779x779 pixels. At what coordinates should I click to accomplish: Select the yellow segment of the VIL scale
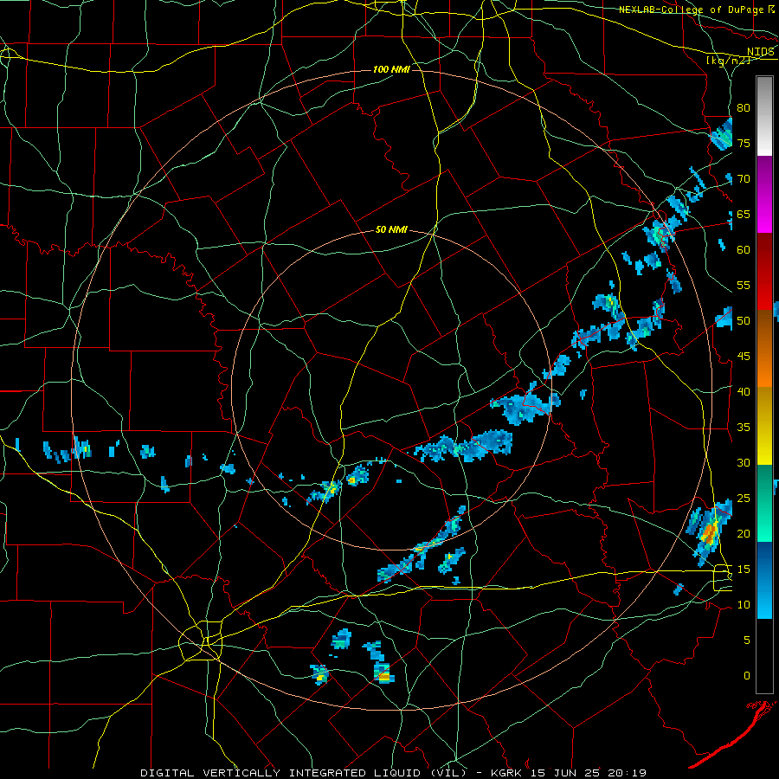(764, 426)
